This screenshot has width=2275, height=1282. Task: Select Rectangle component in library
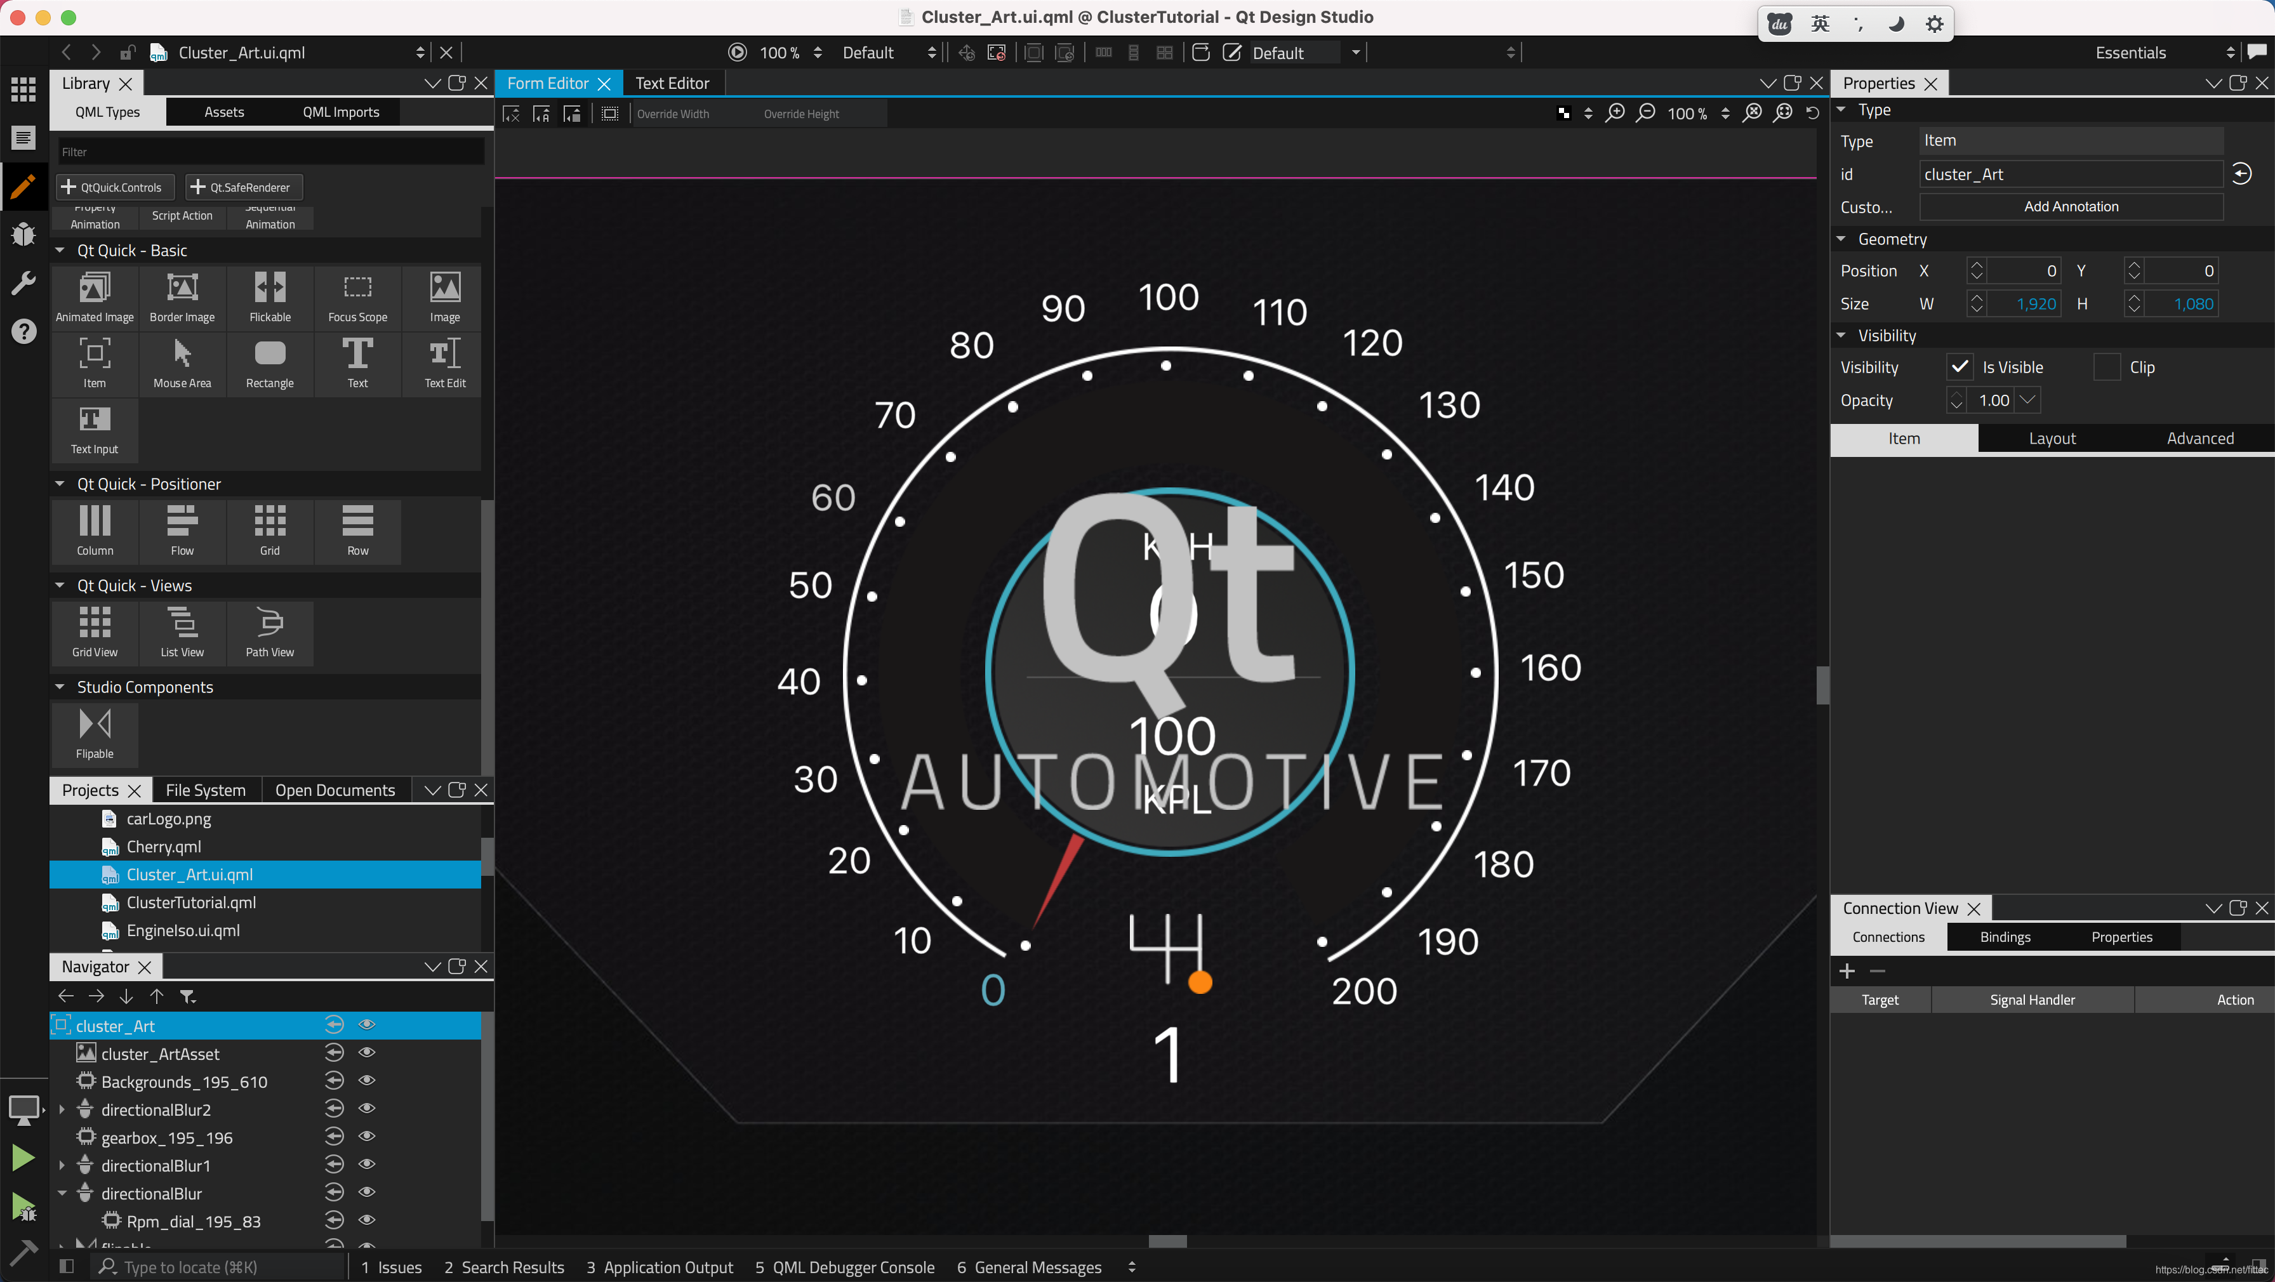[x=269, y=364]
